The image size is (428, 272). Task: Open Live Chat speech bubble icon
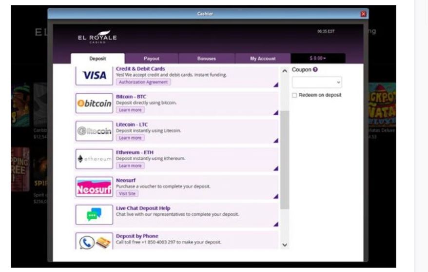pyautogui.click(x=94, y=215)
